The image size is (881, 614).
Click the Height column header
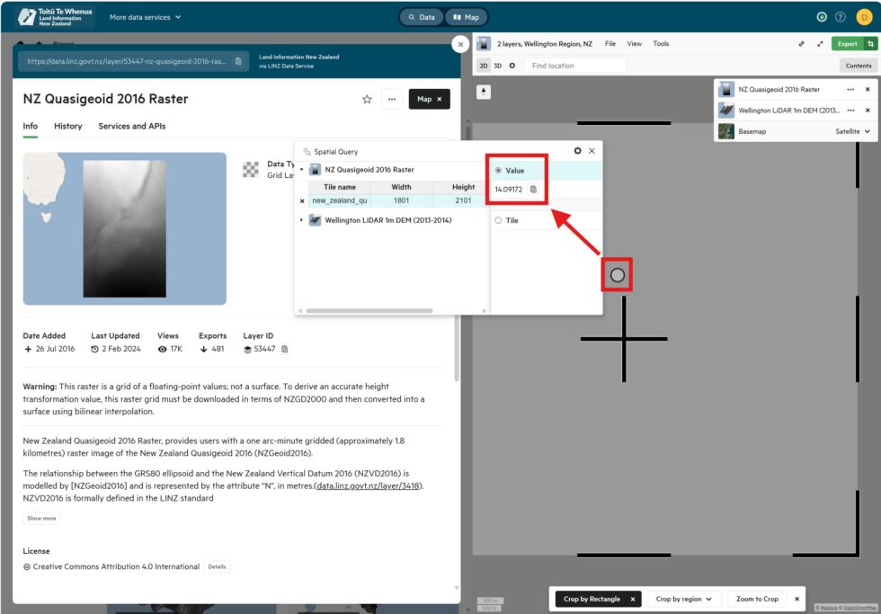(463, 187)
